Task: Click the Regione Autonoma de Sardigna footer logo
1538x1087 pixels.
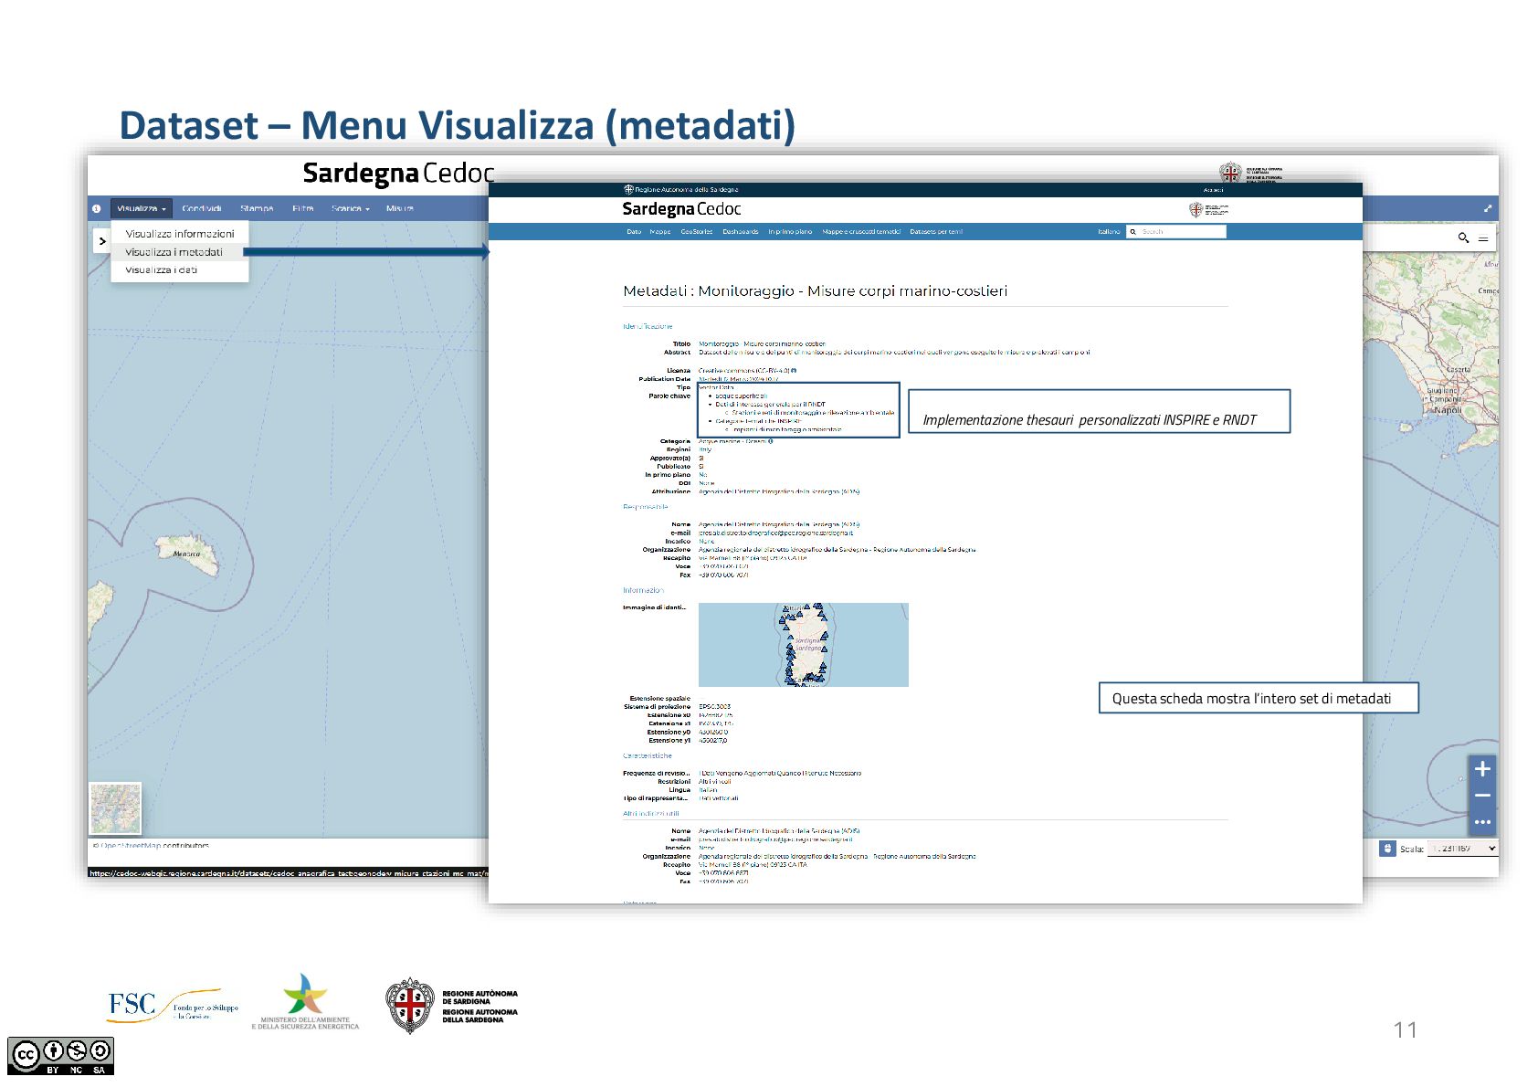Action: (x=451, y=1006)
